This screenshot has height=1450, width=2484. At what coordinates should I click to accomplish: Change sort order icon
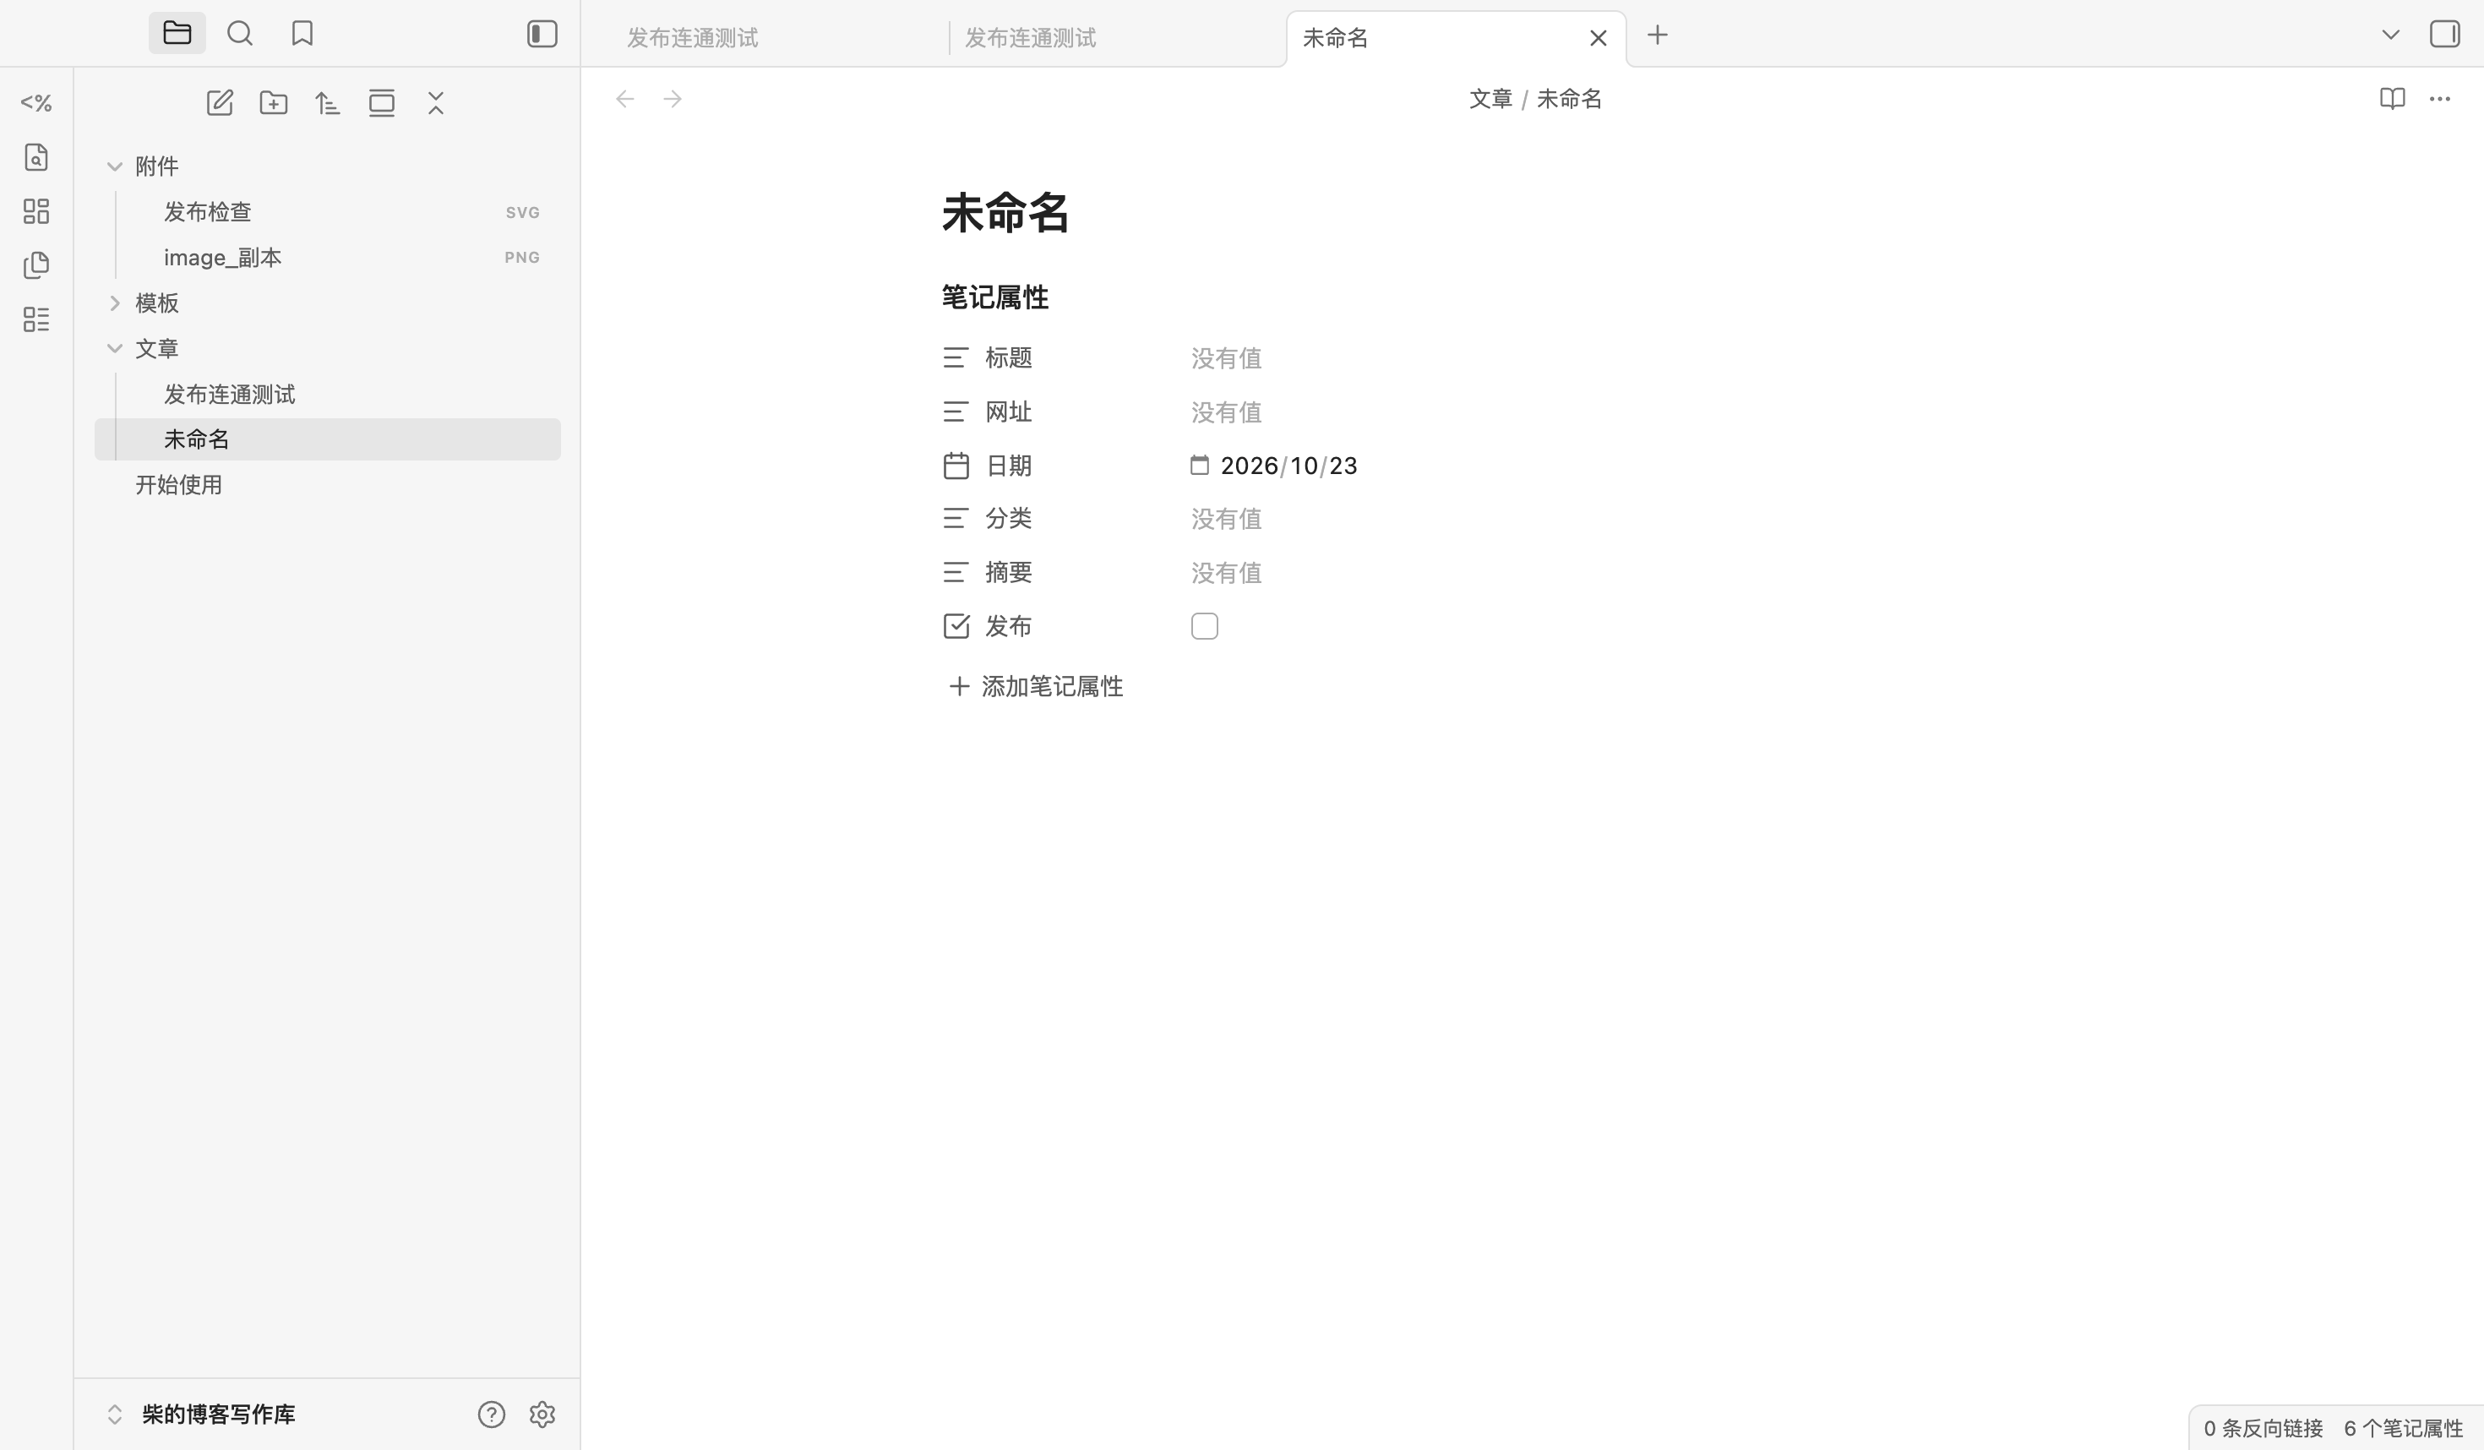click(327, 102)
